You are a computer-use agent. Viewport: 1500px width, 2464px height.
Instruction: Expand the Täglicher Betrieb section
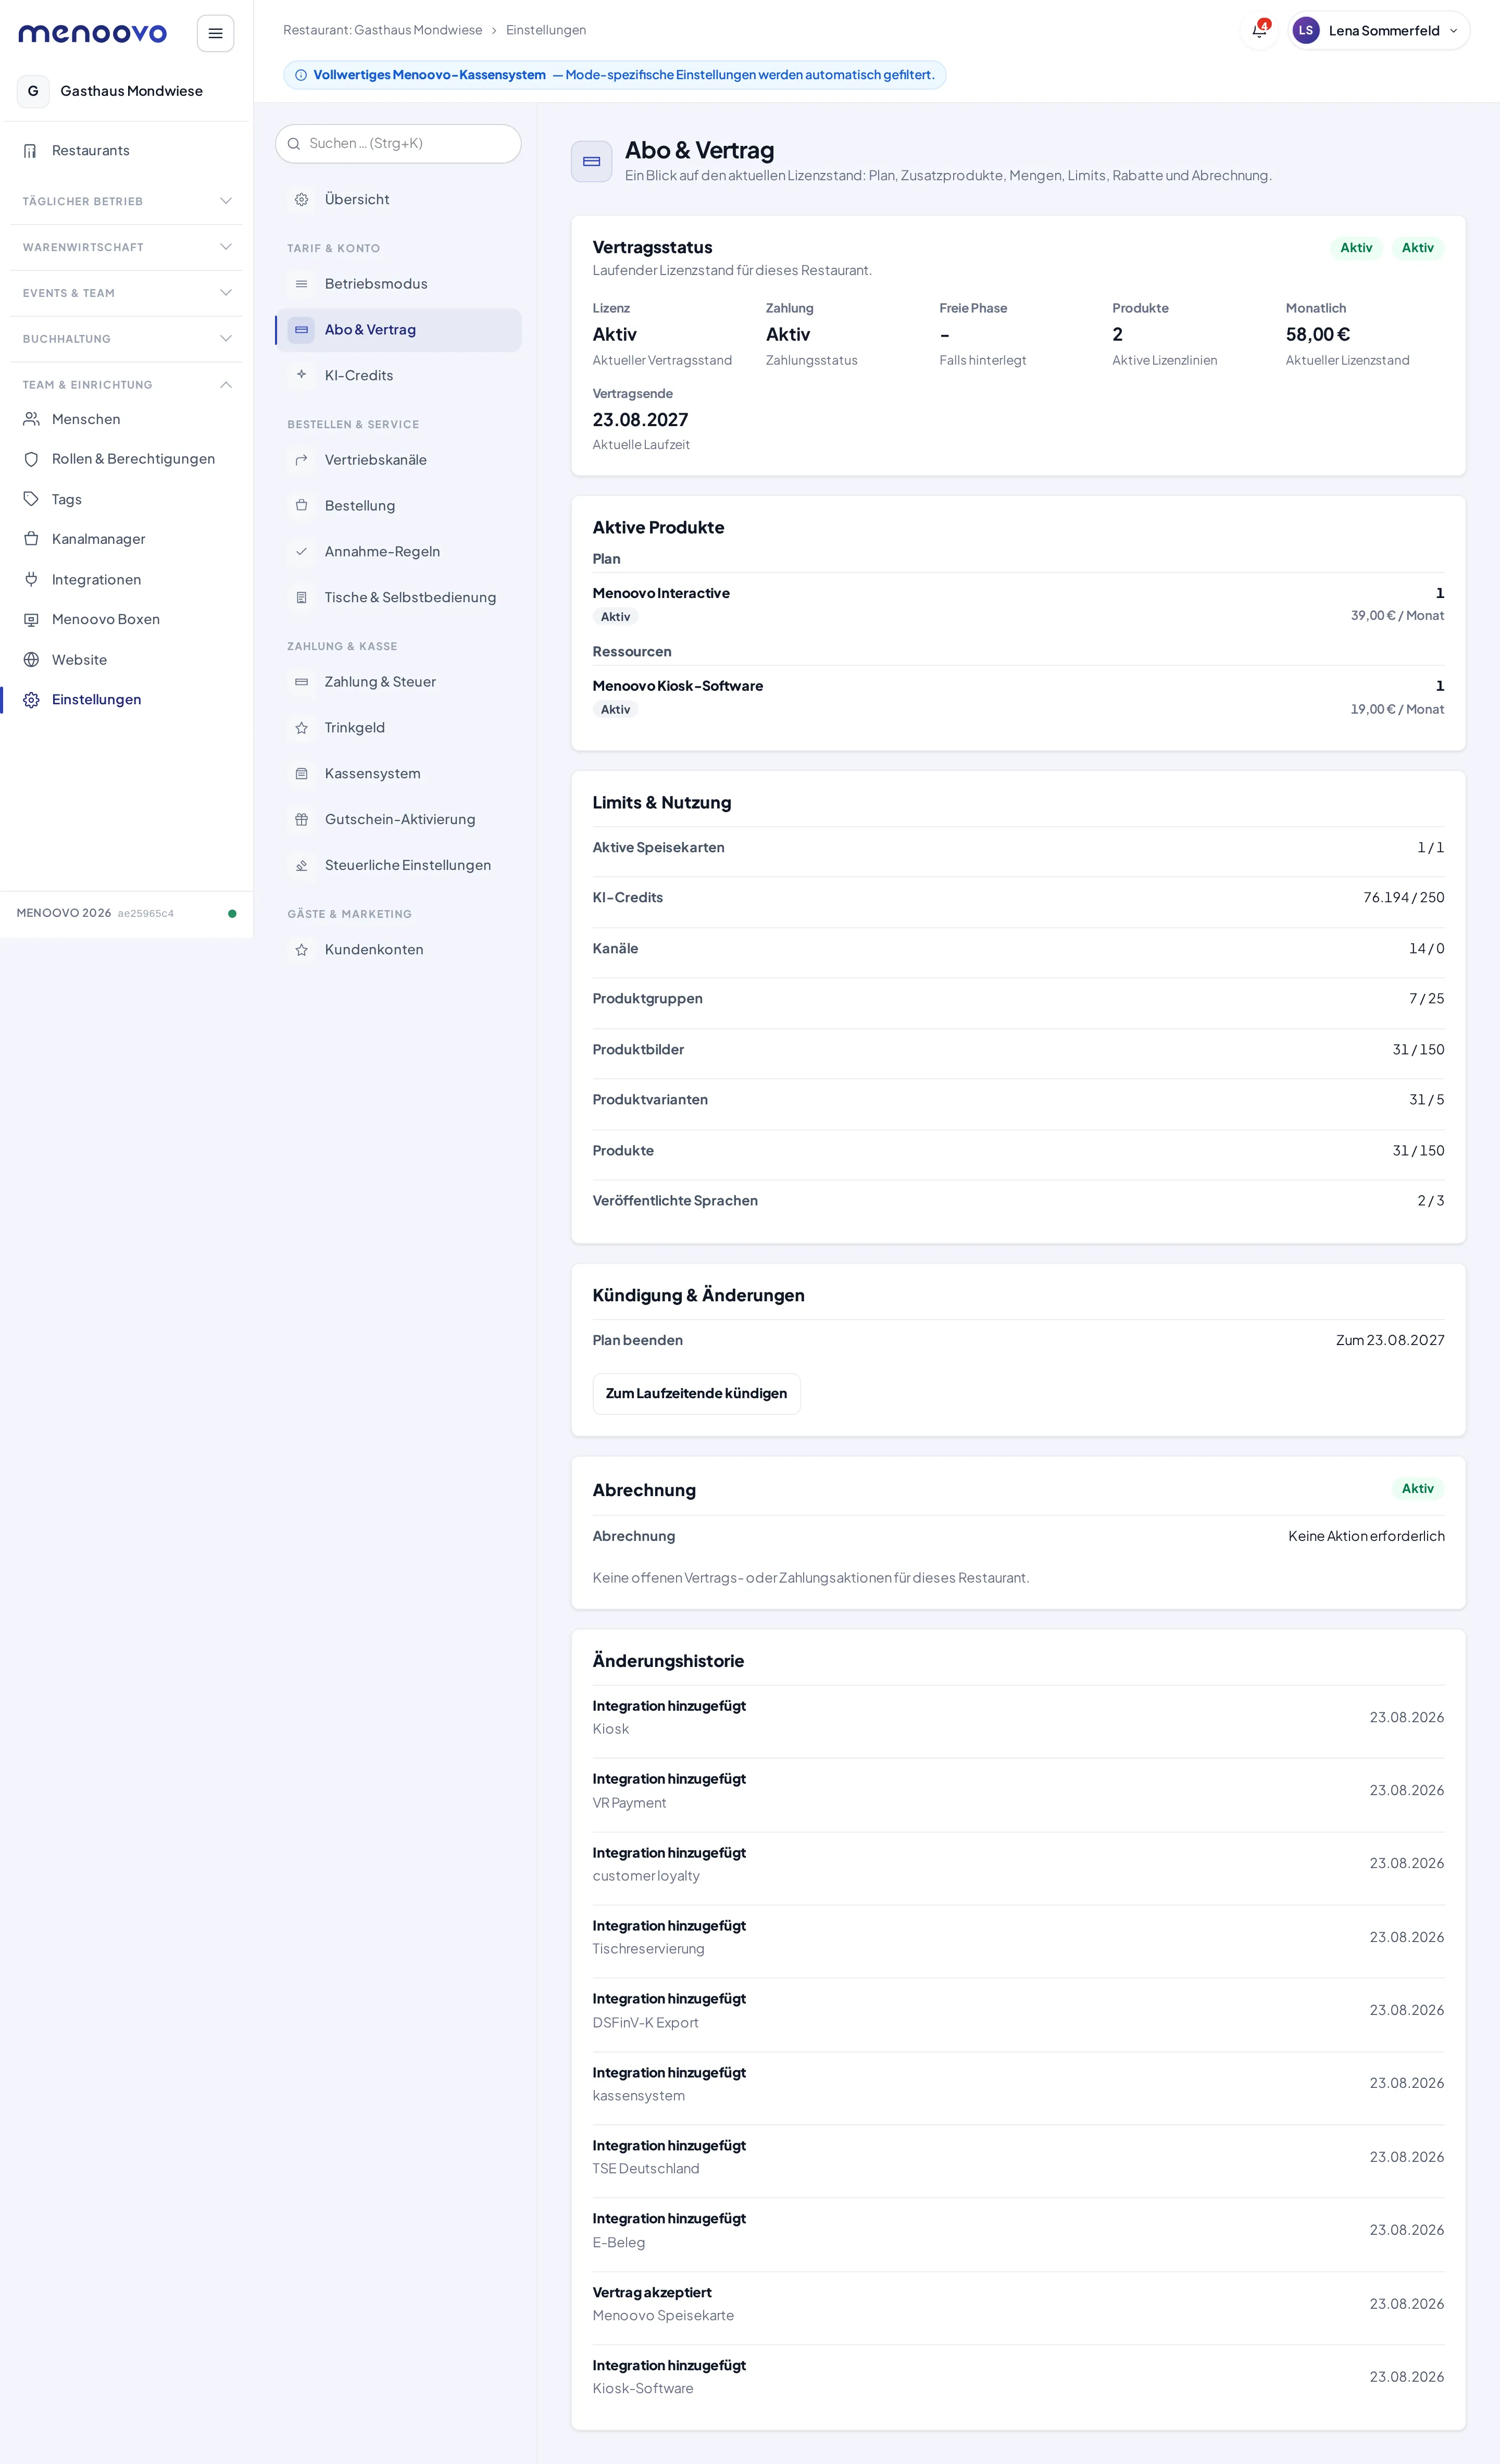coord(126,201)
